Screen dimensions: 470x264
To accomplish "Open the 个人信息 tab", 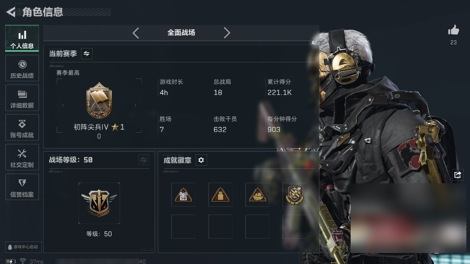I will [22, 38].
